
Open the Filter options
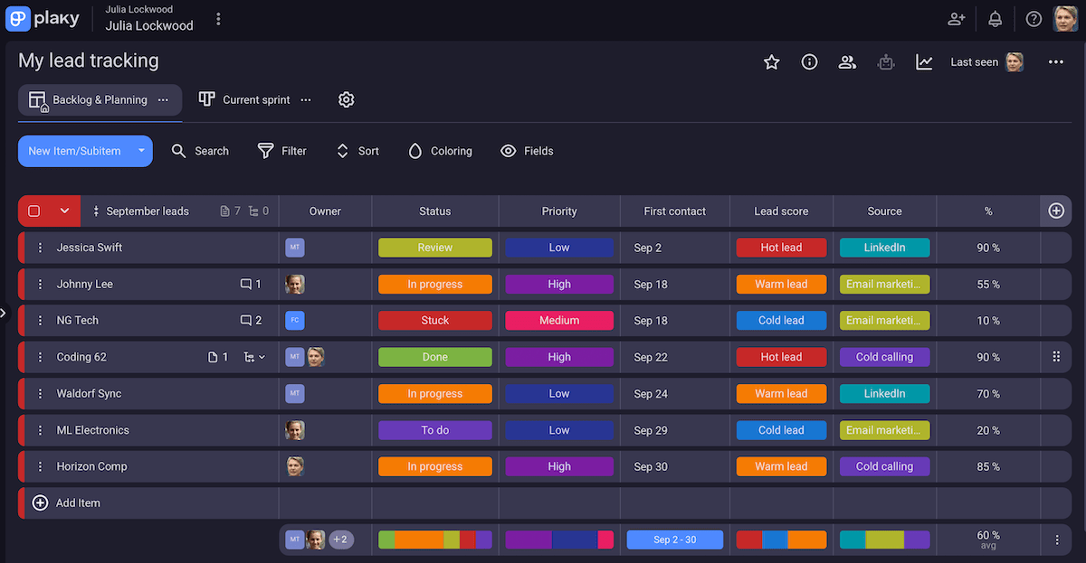tap(281, 151)
